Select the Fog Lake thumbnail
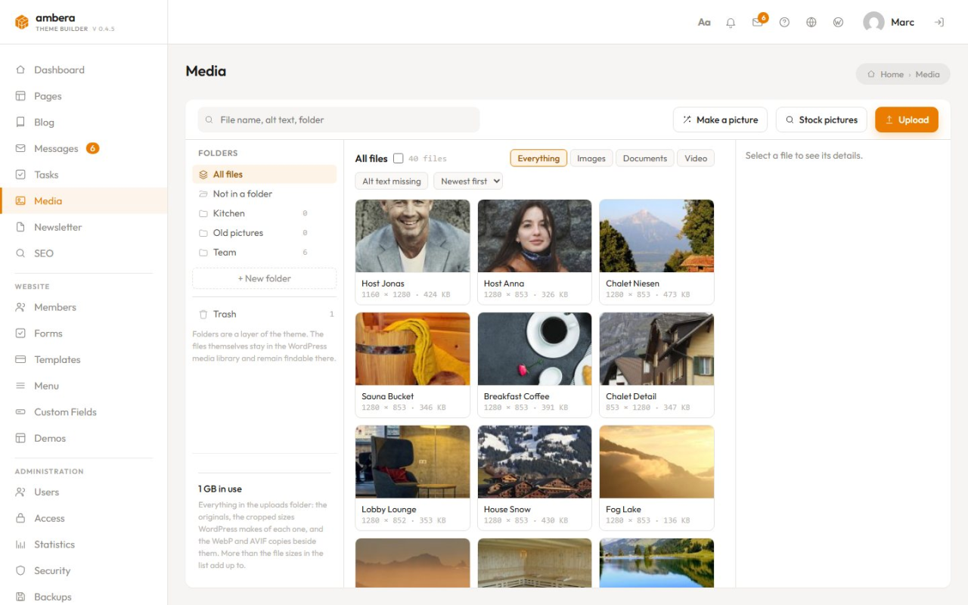 (656, 461)
